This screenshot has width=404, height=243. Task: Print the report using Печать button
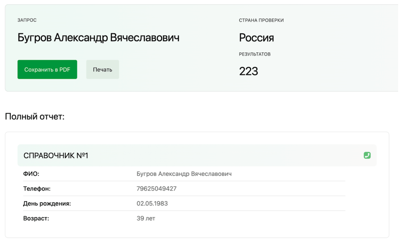[x=103, y=69]
